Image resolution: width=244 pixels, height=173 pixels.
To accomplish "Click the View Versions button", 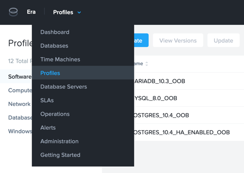I will tap(178, 40).
